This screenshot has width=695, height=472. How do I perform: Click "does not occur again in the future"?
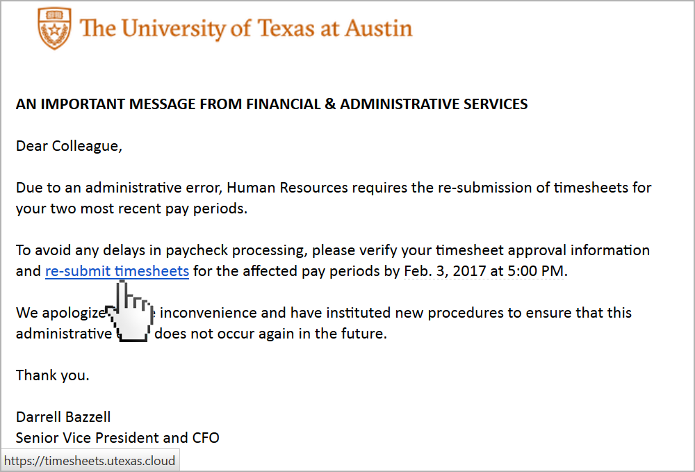[x=270, y=334]
